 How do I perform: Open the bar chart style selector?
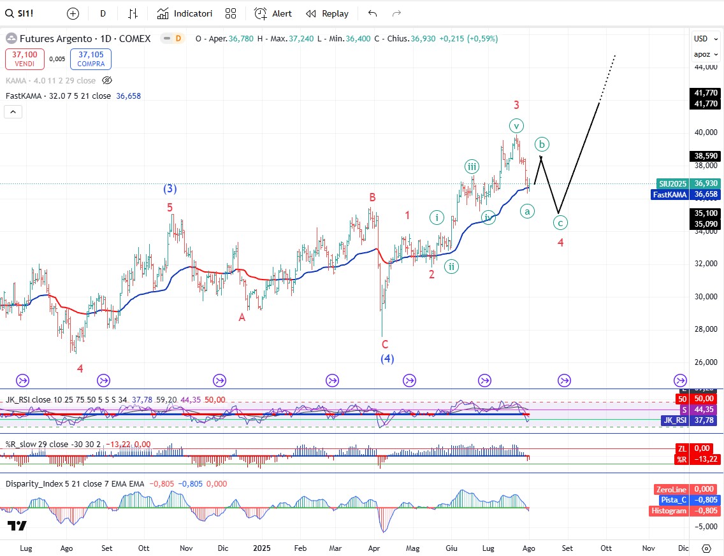tap(133, 13)
